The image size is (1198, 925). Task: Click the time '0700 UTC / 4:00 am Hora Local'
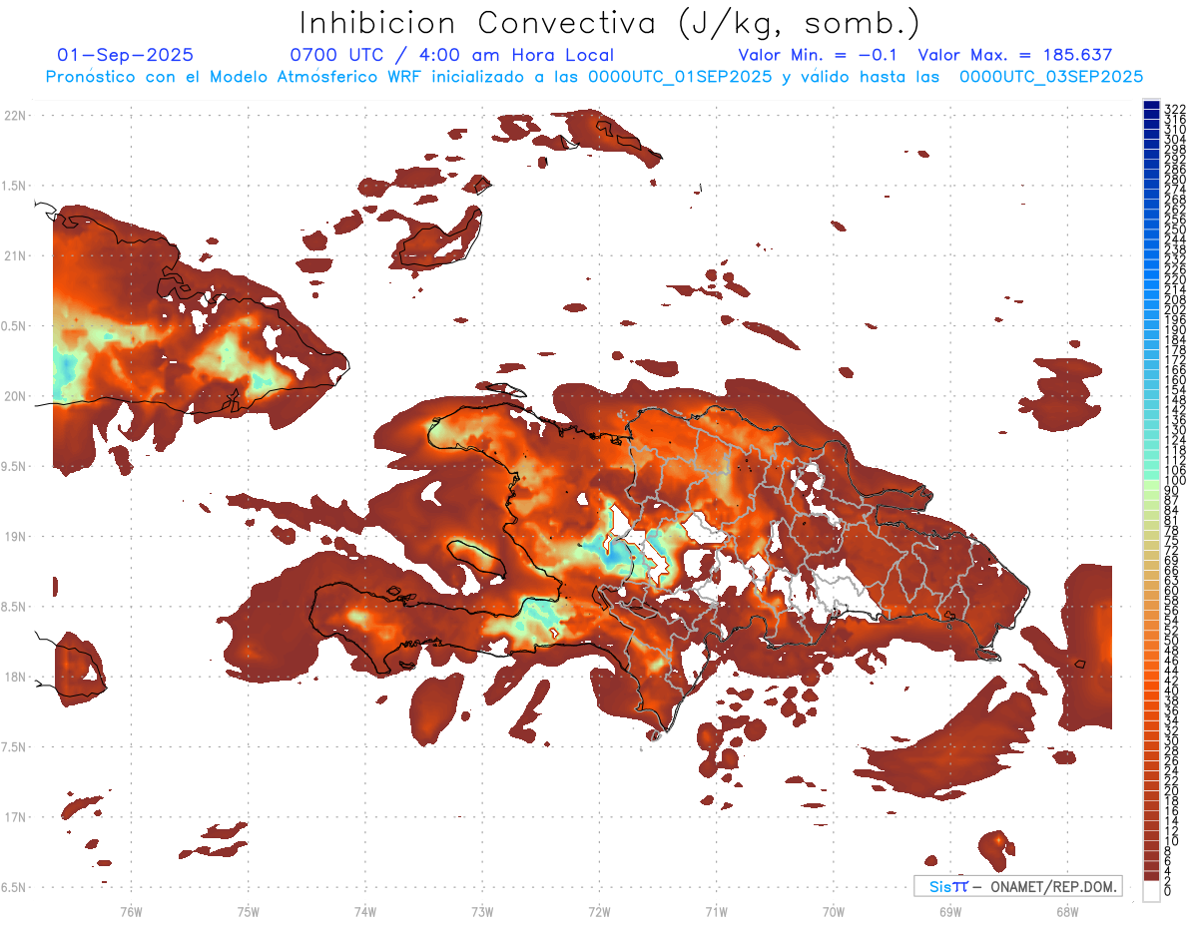(x=452, y=55)
